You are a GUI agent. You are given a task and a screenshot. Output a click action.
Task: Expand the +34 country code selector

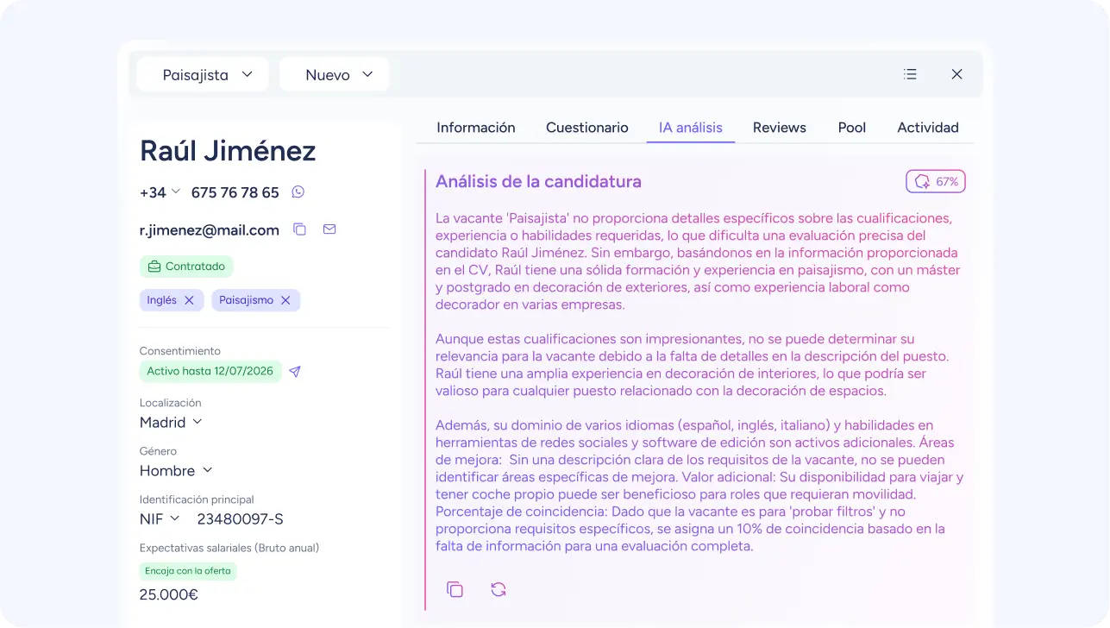[x=160, y=192]
